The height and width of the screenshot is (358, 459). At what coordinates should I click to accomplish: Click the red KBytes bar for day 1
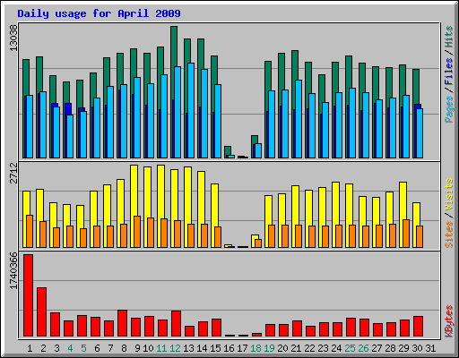tap(28, 295)
